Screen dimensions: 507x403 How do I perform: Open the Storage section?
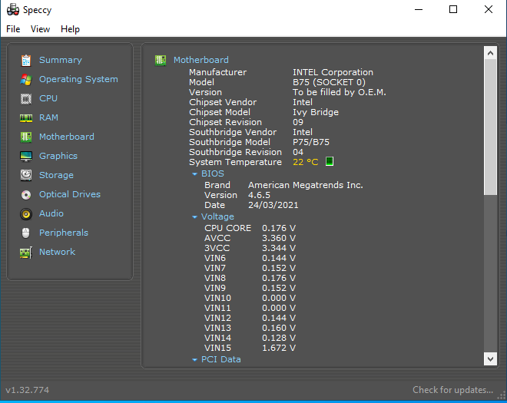(56, 175)
